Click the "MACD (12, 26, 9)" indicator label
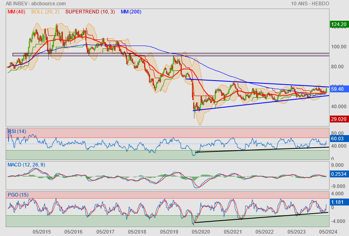Image resolution: width=349 pixels, height=236 pixels. point(26,165)
